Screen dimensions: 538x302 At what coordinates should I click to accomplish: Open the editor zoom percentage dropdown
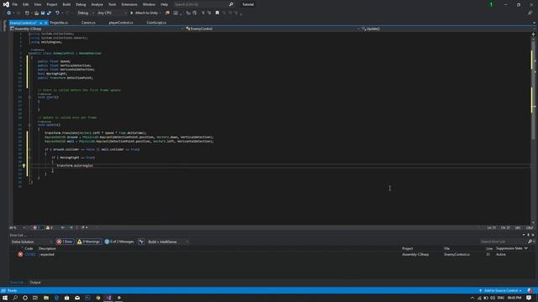click(18, 227)
